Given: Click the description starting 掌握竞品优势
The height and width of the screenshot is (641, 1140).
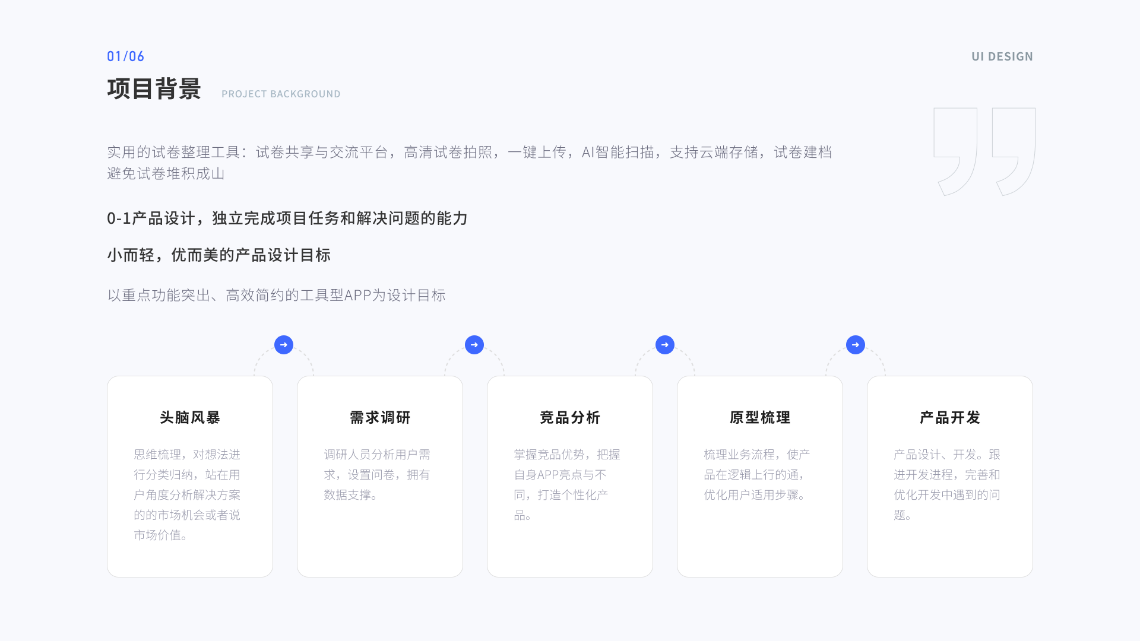Looking at the screenshot, I should pos(567,484).
